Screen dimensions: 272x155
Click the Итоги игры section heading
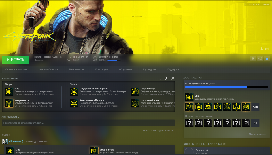click(x=10, y=78)
